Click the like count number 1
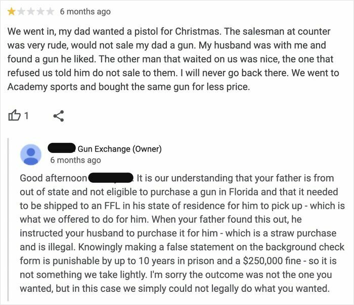Image resolution: width=354 pixels, height=305 pixels. click(x=26, y=116)
